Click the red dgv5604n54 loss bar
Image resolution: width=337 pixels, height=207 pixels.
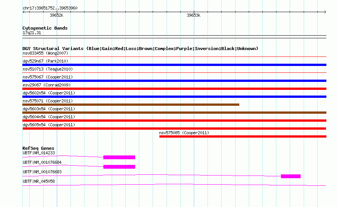(x=174, y=121)
